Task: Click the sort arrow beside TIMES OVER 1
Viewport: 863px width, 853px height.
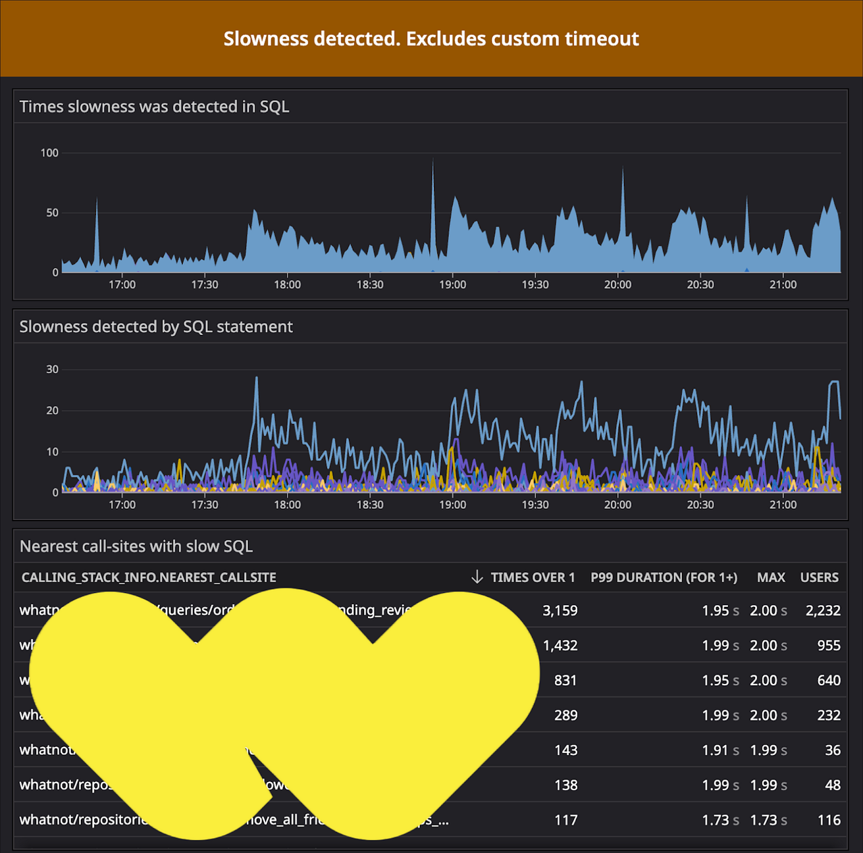Action: [476, 577]
